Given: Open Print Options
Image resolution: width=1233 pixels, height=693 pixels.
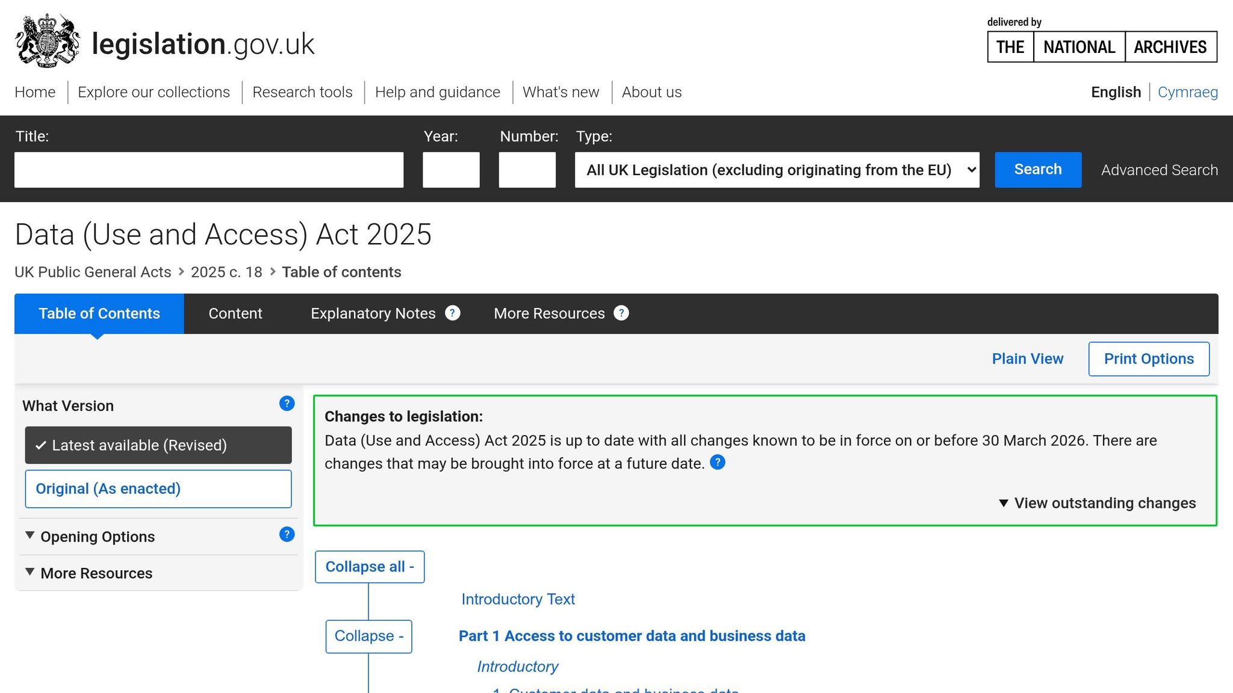Looking at the screenshot, I should point(1148,358).
